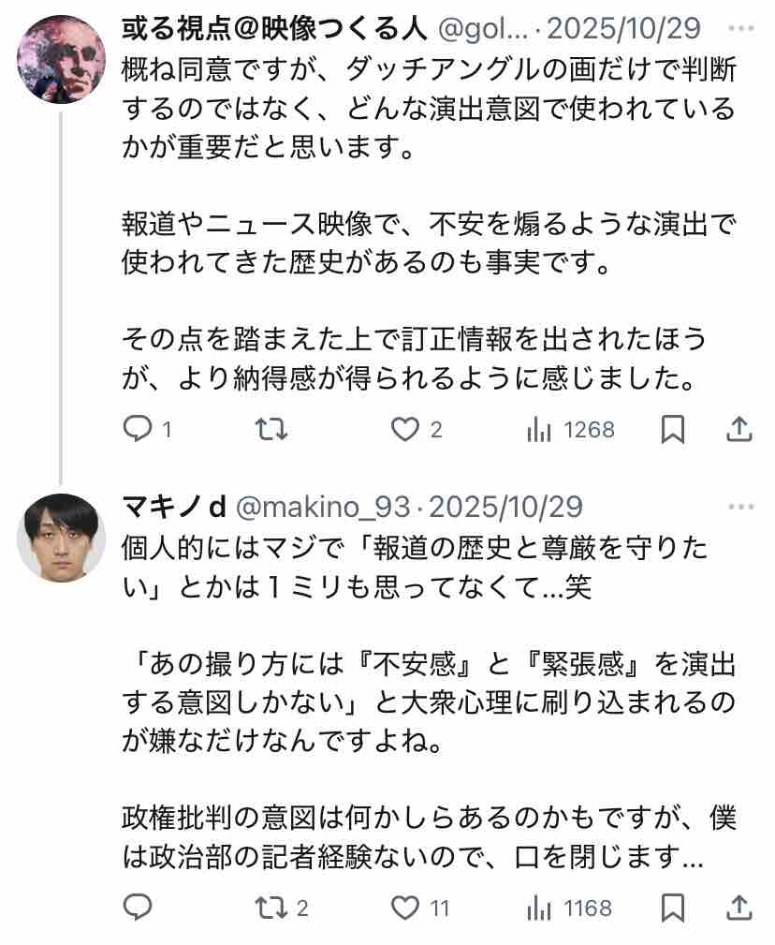Share the first tweet by 或る視点
This screenshot has width=775, height=945.
coord(739,430)
